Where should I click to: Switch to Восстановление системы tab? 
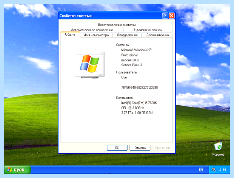click(x=117, y=25)
